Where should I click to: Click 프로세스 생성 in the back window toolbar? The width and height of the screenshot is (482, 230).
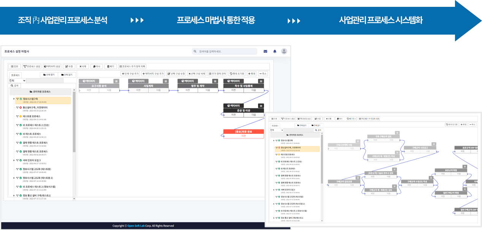[x=32, y=66]
